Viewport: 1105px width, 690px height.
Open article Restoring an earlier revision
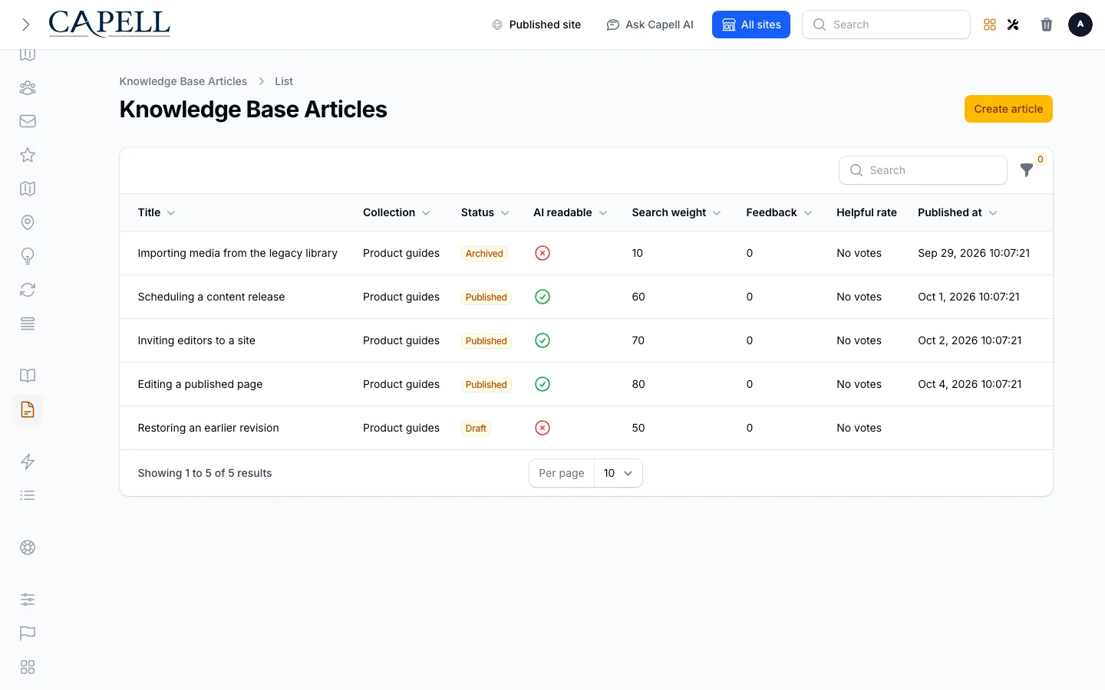(x=209, y=428)
